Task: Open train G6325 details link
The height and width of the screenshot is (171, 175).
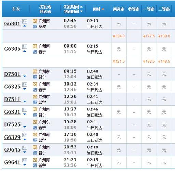Action: tap(12, 87)
